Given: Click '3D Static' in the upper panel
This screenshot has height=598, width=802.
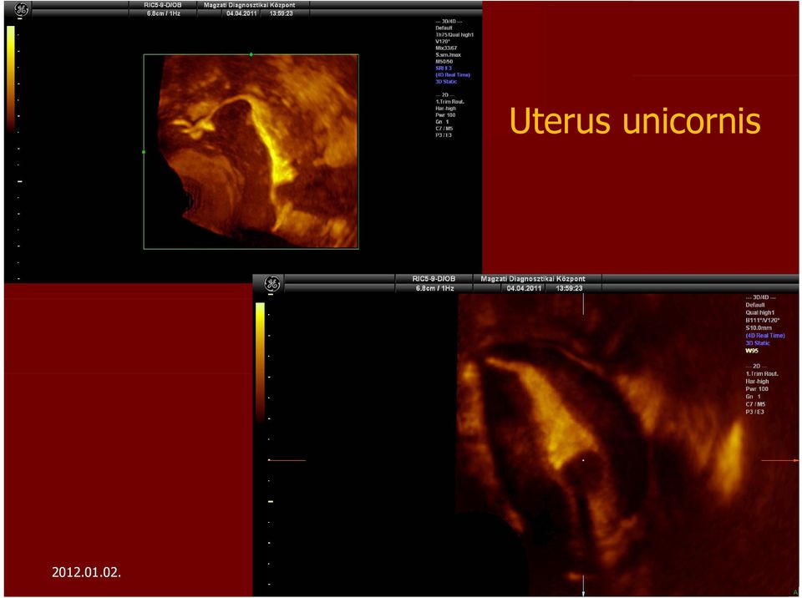Looking at the screenshot, I should tap(446, 81).
